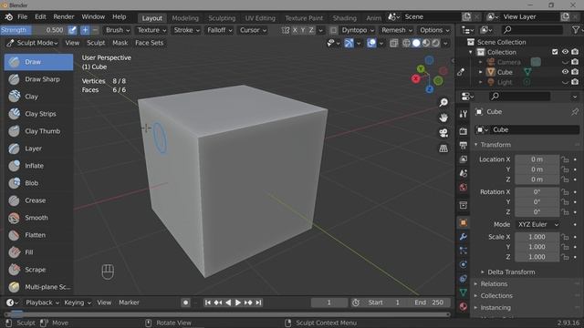Open the Object properties orange square tab
Screen dimensions: 584x328
(464, 222)
